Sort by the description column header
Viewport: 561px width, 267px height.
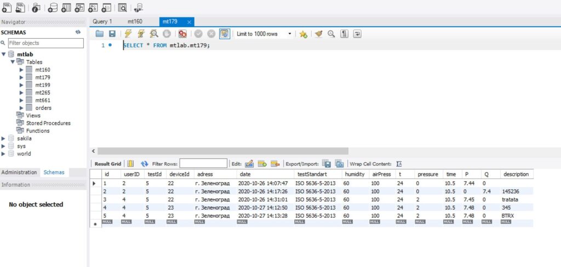516,174
